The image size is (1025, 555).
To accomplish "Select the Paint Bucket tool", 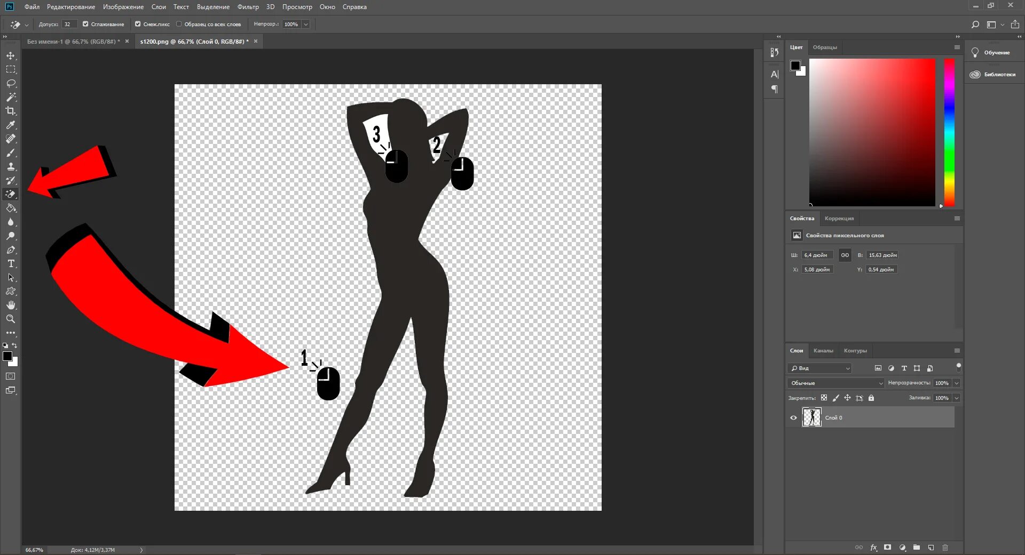I will click(11, 208).
